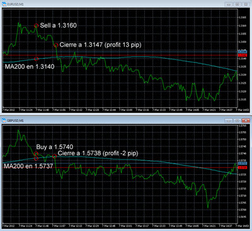
Task: Close the GBPUSD,M1 chart window
Action: point(246,121)
